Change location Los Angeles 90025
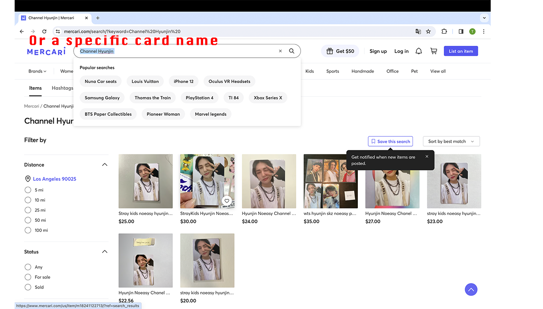The width and height of the screenshot is (543, 309). point(54,179)
